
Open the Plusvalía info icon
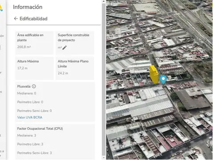(x=34, y=86)
